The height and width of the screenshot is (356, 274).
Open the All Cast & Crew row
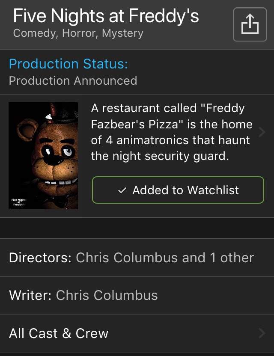(x=59, y=333)
